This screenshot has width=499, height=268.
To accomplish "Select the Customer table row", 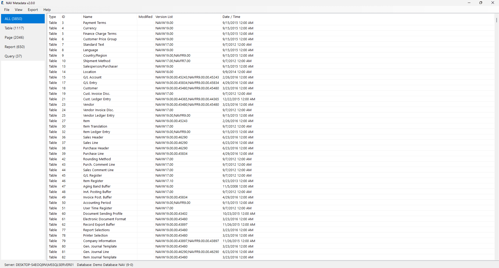I will click(x=271, y=88).
